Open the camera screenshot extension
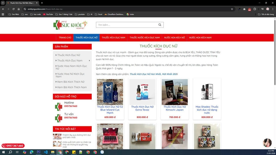Image resolution: width=276 pixels, height=155 pixels. click(244, 9)
